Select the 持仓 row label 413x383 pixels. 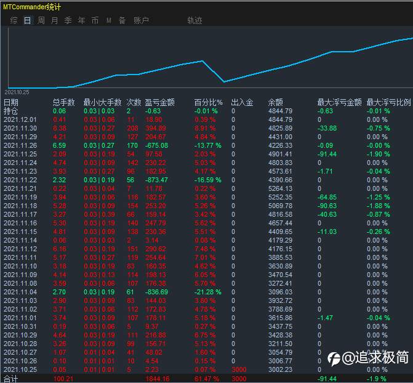pos(10,111)
